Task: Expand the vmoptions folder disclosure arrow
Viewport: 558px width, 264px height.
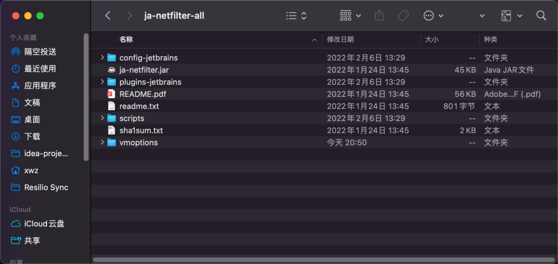Action: [102, 142]
